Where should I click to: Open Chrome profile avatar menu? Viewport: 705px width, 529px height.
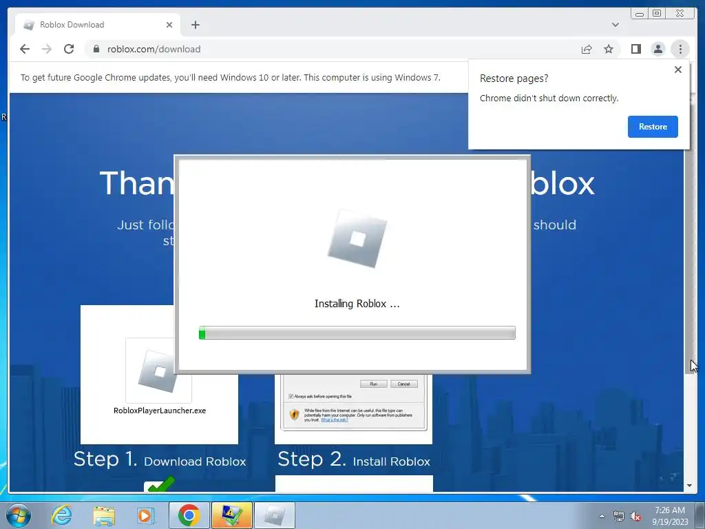(657, 49)
